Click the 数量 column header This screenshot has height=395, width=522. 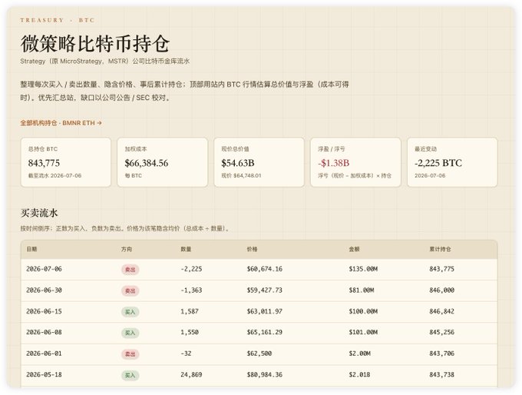pos(186,249)
